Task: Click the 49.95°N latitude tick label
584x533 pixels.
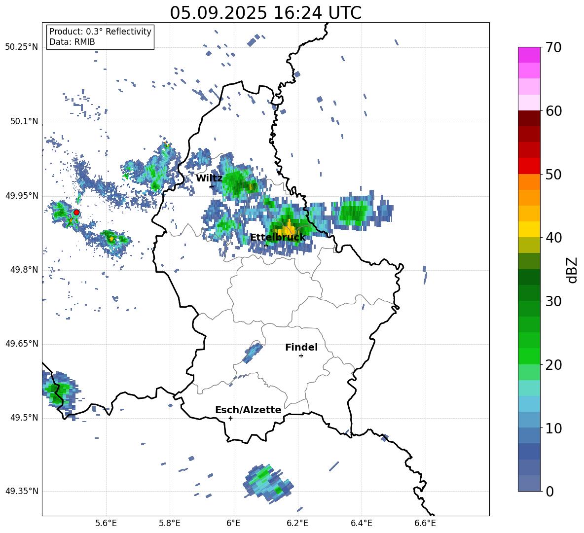Action: click(x=22, y=196)
